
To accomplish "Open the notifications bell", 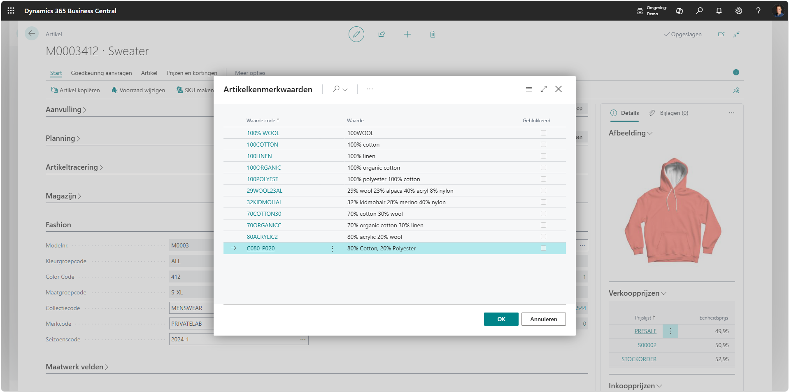I will (x=719, y=11).
